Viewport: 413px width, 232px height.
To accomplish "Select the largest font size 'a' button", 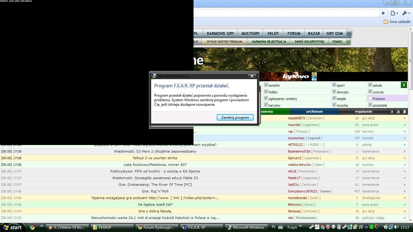I will (x=404, y=111).
